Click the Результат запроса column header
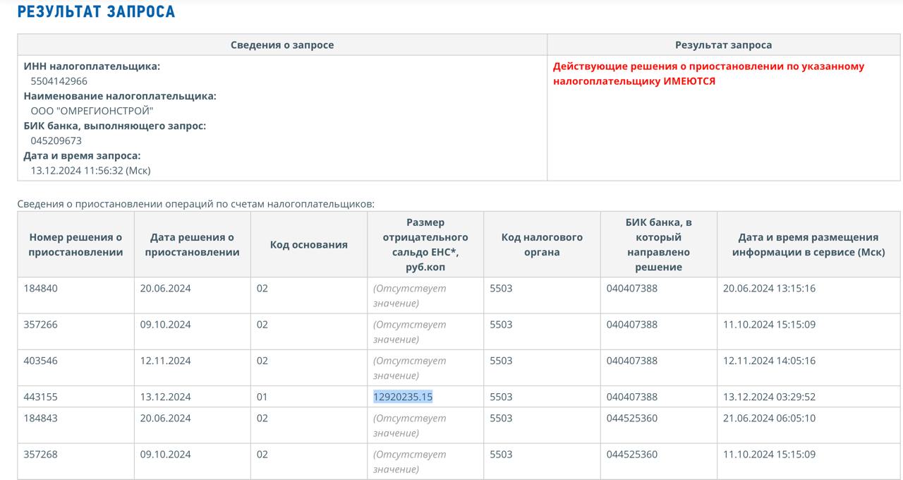Viewport: 903px width, 480px height. 724,44
